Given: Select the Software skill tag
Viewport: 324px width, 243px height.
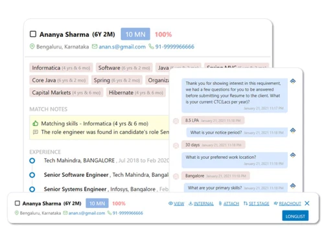Looking at the screenshot, I should click(124, 68).
